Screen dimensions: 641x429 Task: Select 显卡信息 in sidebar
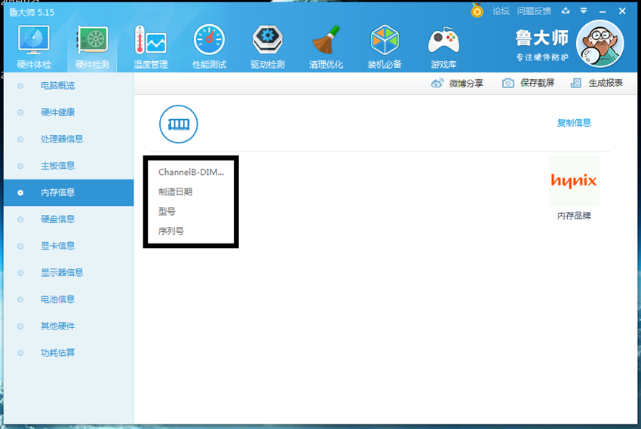[x=69, y=246]
